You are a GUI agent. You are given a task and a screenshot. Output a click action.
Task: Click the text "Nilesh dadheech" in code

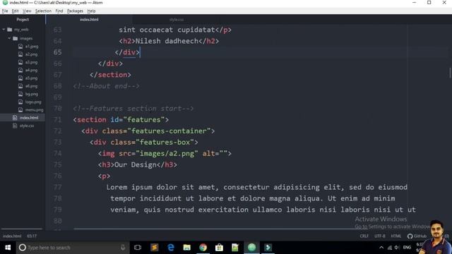pos(167,41)
